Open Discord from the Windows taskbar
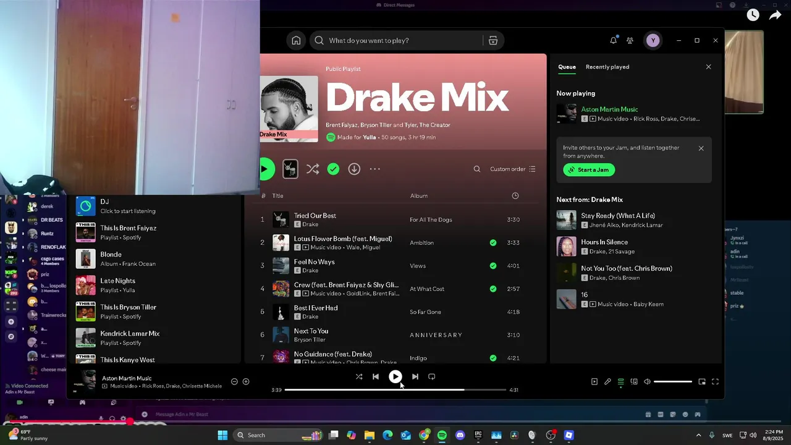 click(460, 435)
